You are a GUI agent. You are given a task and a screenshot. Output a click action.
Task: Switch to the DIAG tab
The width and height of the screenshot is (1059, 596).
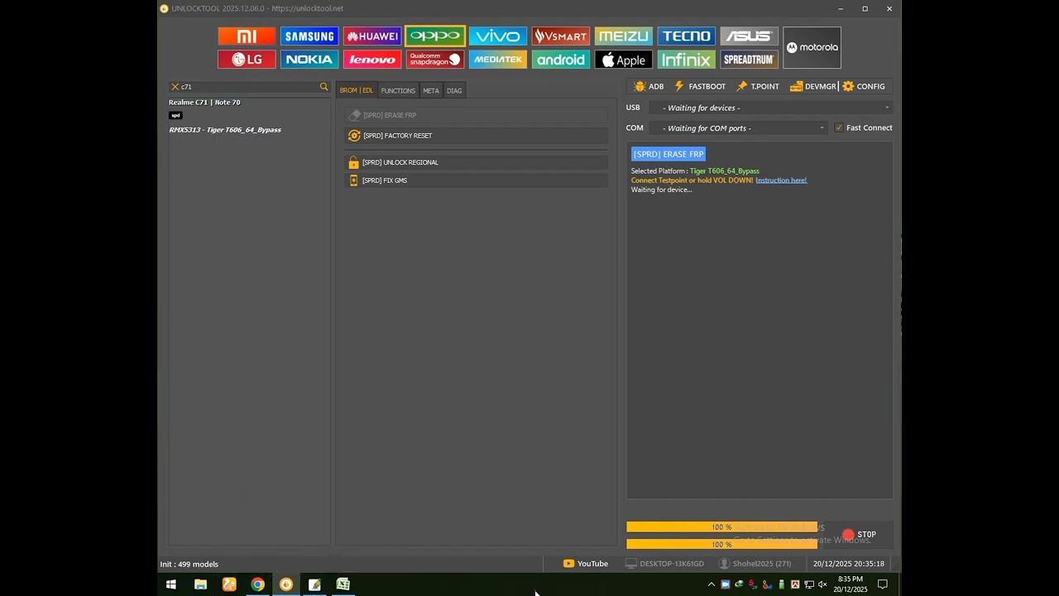(x=454, y=90)
